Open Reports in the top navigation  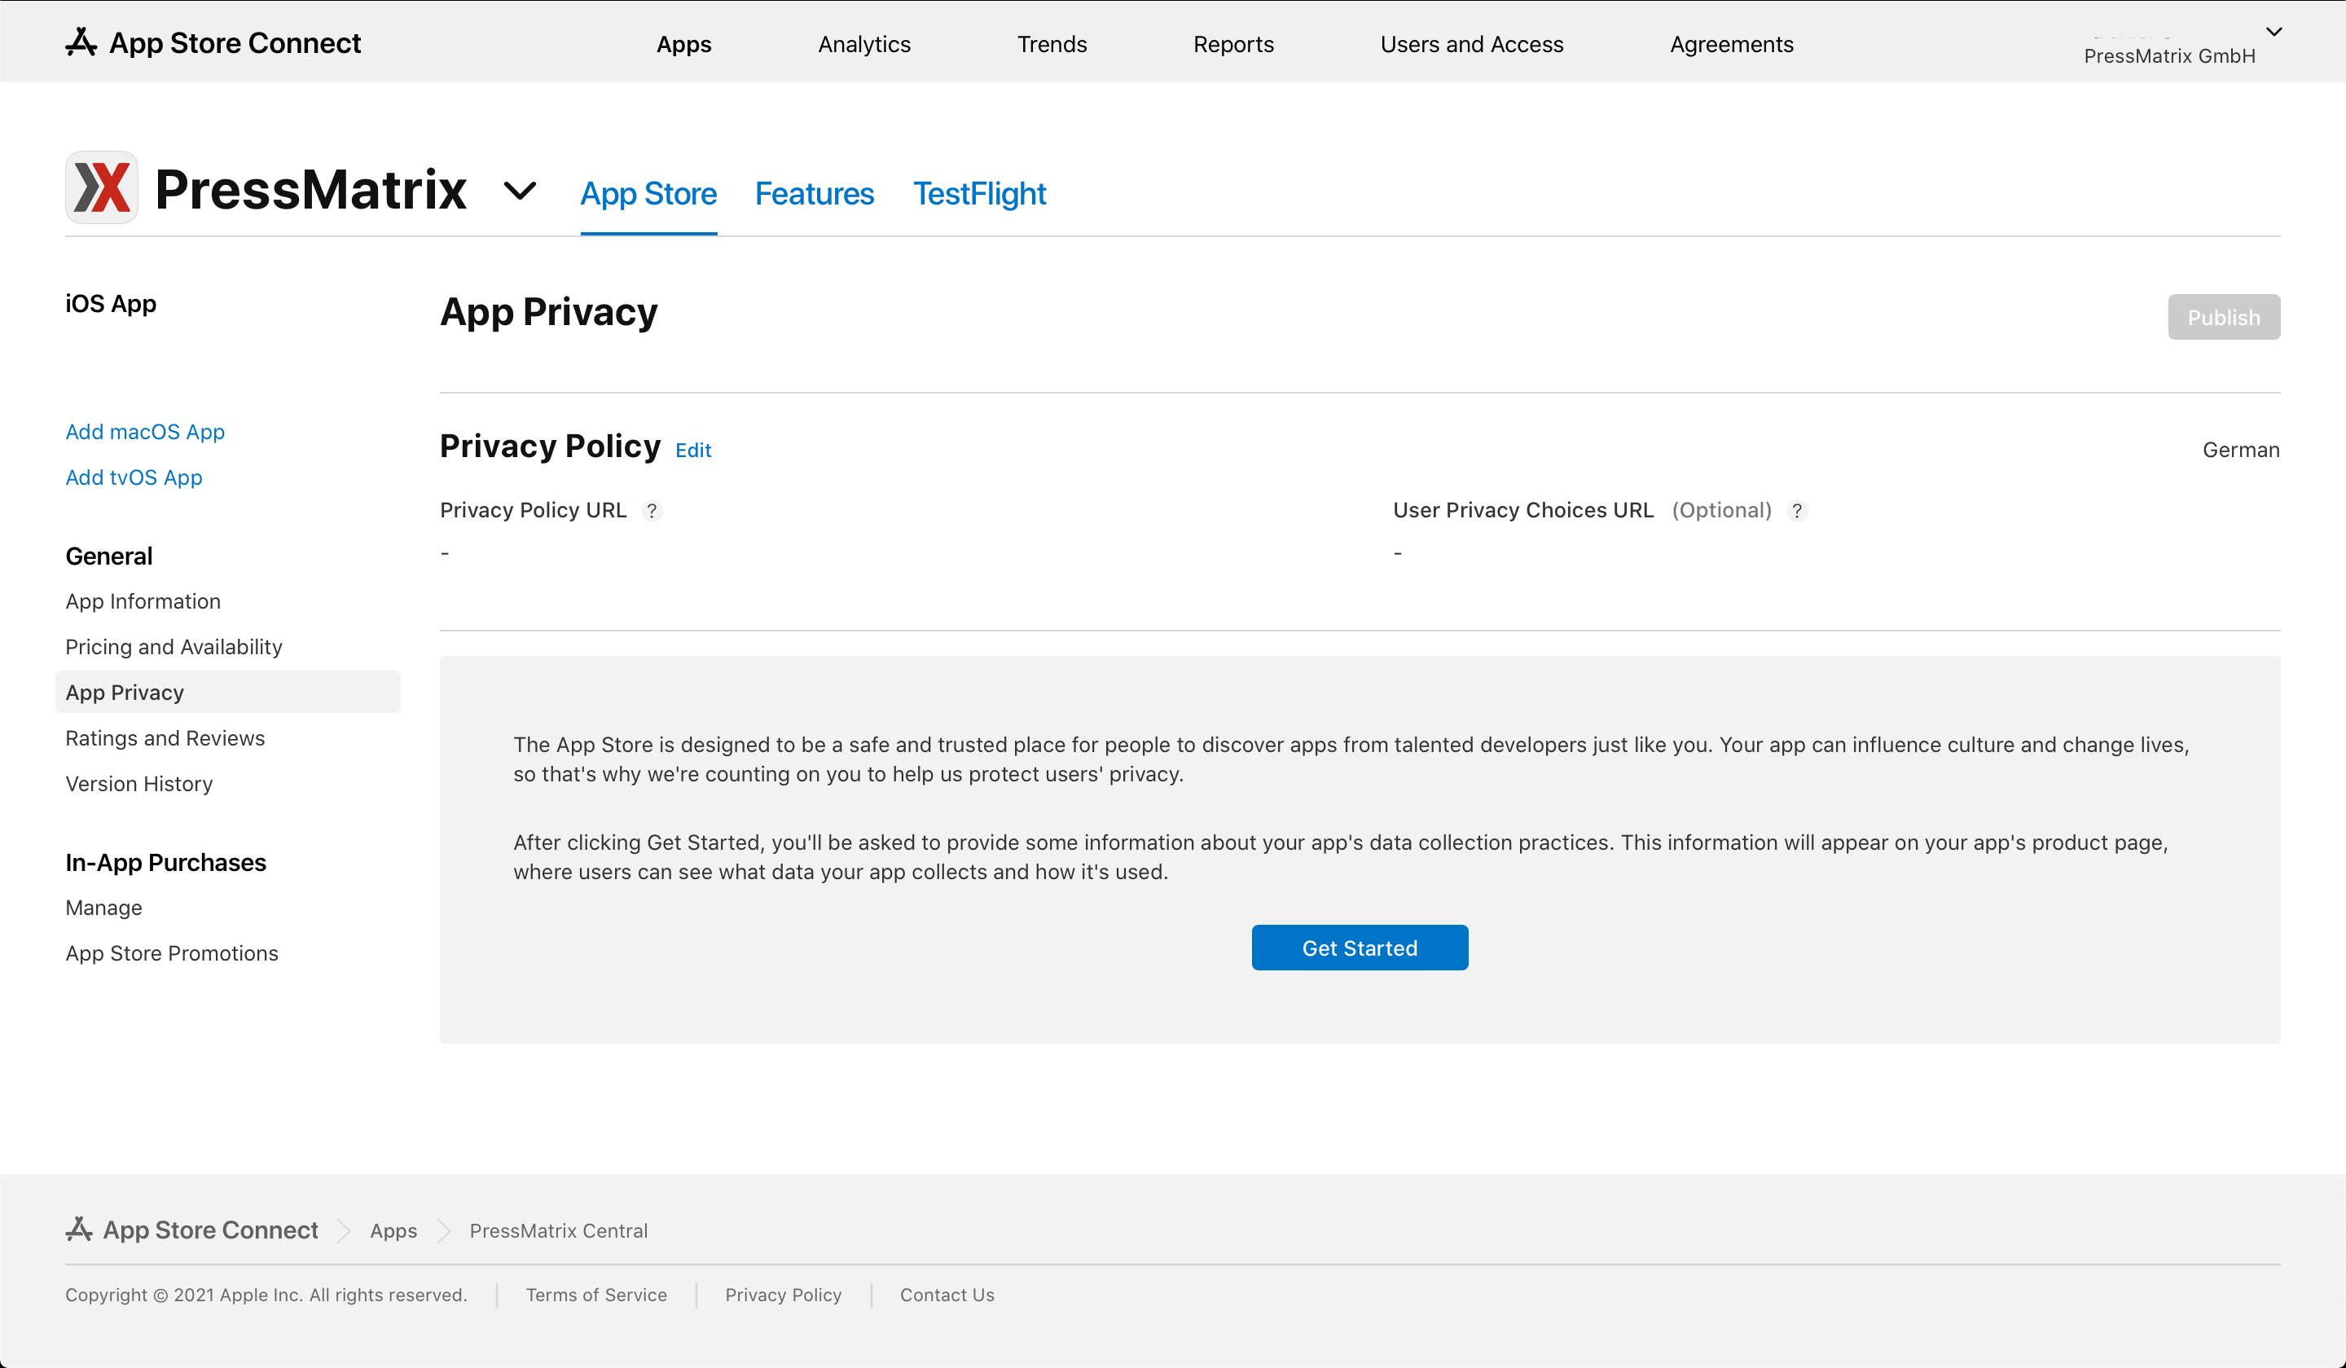pos(1233,44)
